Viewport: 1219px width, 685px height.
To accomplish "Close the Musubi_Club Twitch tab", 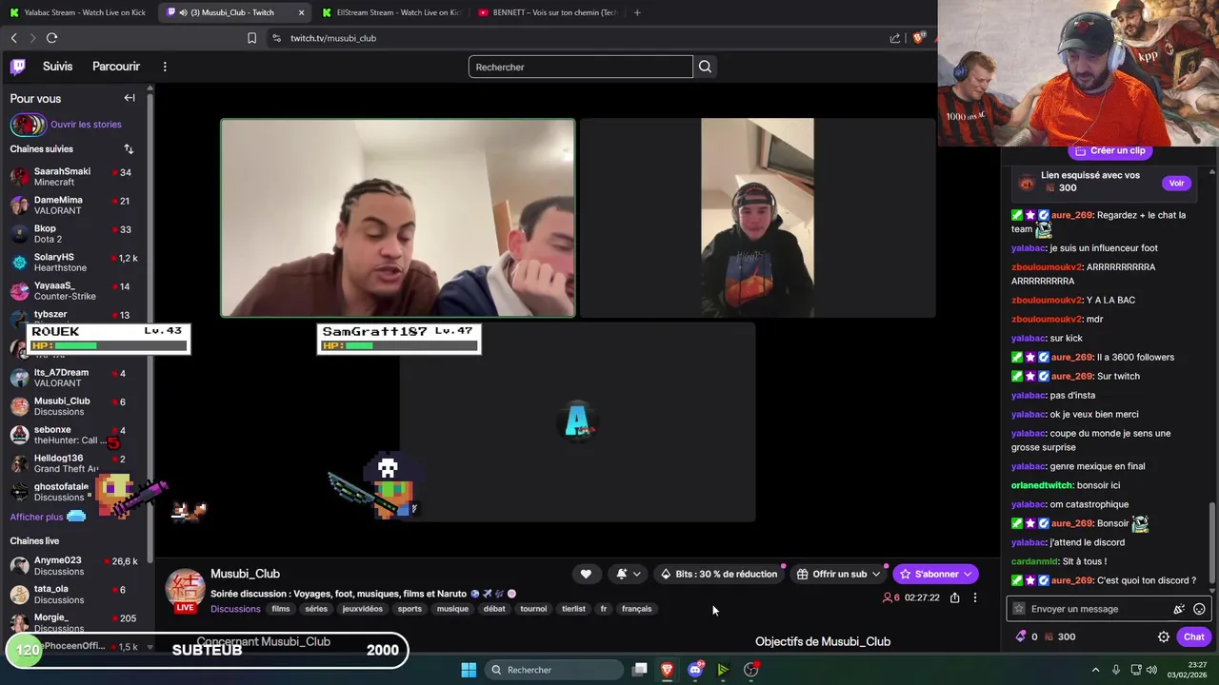I will tap(301, 12).
